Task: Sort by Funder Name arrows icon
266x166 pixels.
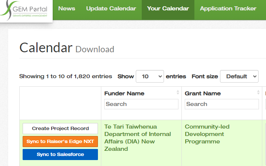Action: click(178, 93)
